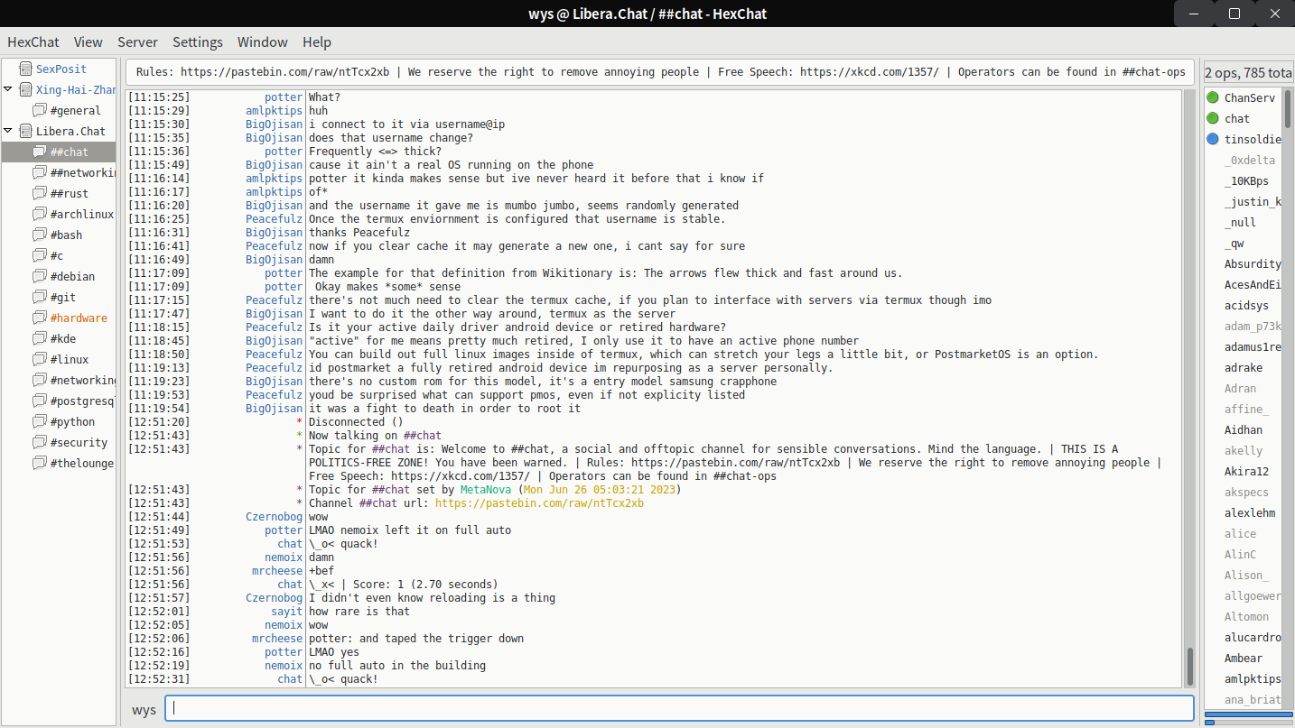Click the #general channel icon
Image resolution: width=1295 pixels, height=728 pixels.
pyautogui.click(x=39, y=110)
